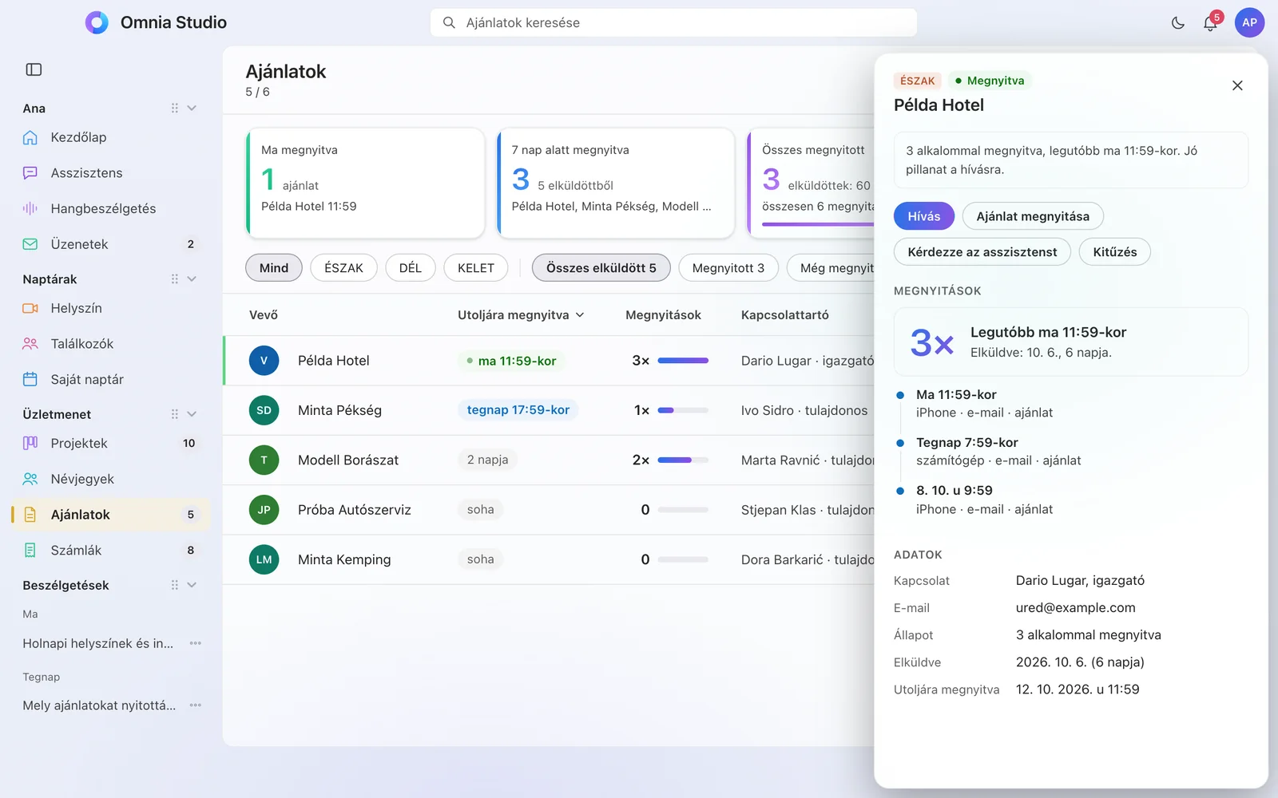Select the KELET region filter
The image size is (1278, 798).
476,268
